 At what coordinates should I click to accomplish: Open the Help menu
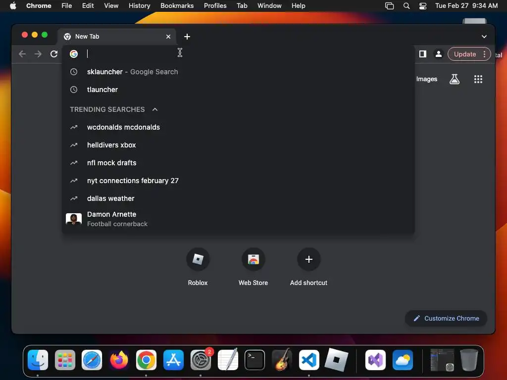[298, 6]
